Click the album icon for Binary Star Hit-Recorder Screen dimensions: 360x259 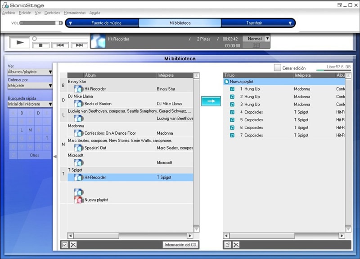click(78, 88)
